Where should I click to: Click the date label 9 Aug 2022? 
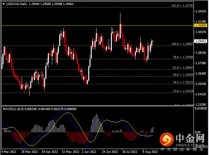150,152
